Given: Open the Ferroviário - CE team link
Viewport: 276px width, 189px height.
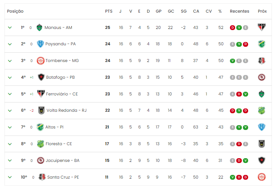Looking at the screenshot, I should [62, 94].
